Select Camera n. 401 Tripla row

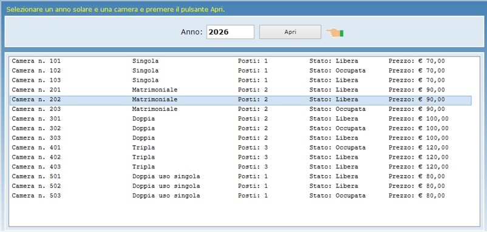240,148
